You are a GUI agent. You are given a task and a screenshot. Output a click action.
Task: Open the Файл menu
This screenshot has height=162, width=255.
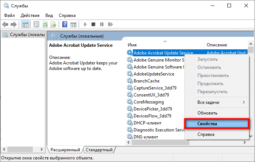[x=9, y=15]
